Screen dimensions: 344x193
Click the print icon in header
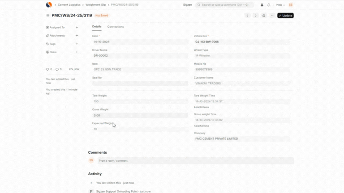(264, 16)
